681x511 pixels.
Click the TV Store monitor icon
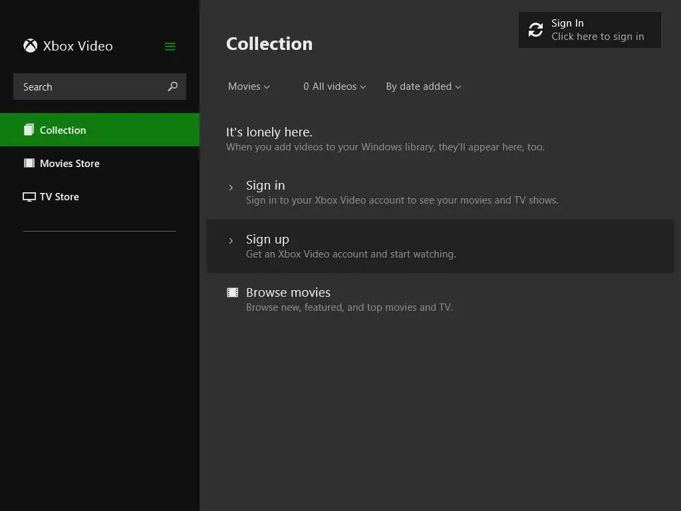pos(29,197)
